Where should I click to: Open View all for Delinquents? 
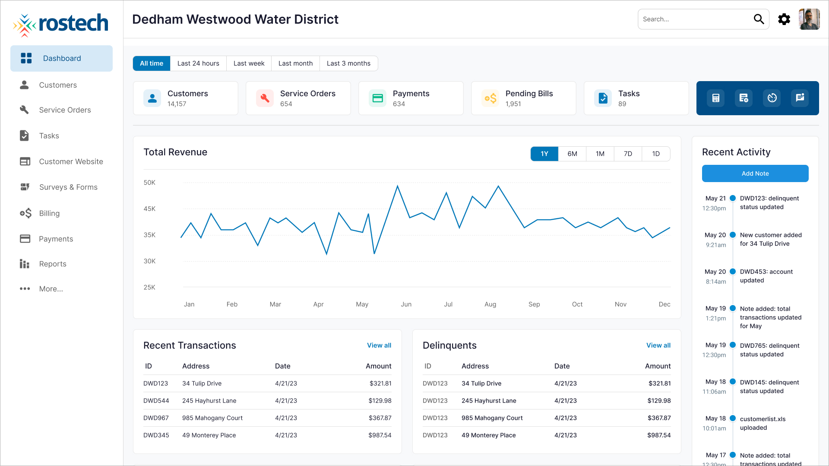pos(658,346)
